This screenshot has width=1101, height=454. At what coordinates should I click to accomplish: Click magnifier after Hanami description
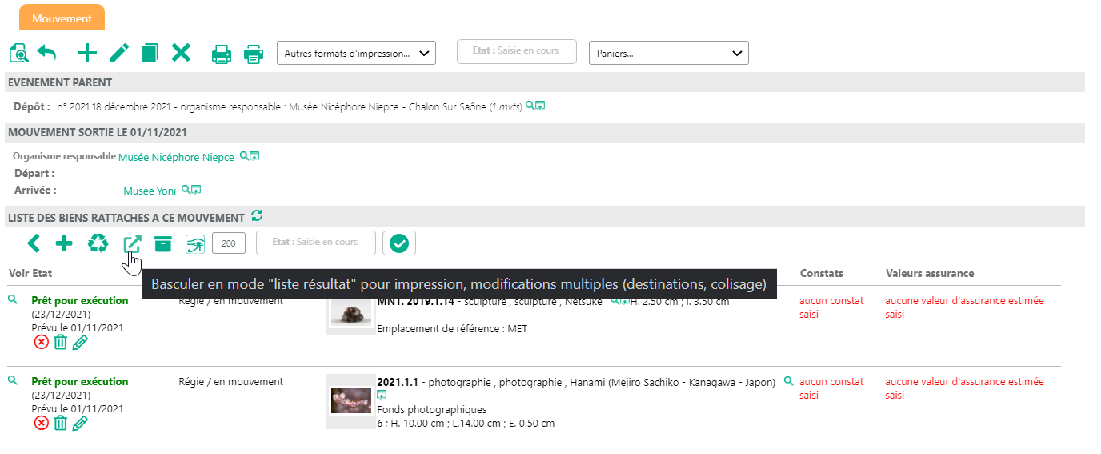tap(788, 381)
